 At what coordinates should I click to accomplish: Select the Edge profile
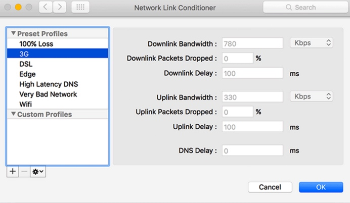pyautogui.click(x=58, y=74)
